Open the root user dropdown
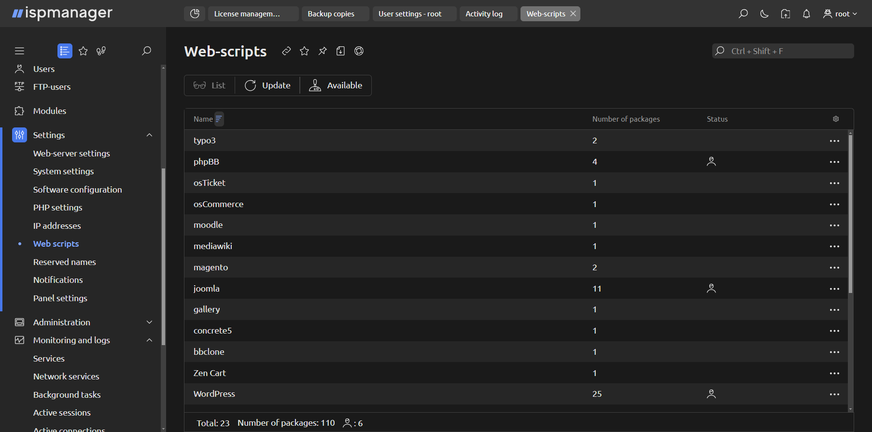Image resolution: width=872 pixels, height=432 pixels. click(840, 14)
